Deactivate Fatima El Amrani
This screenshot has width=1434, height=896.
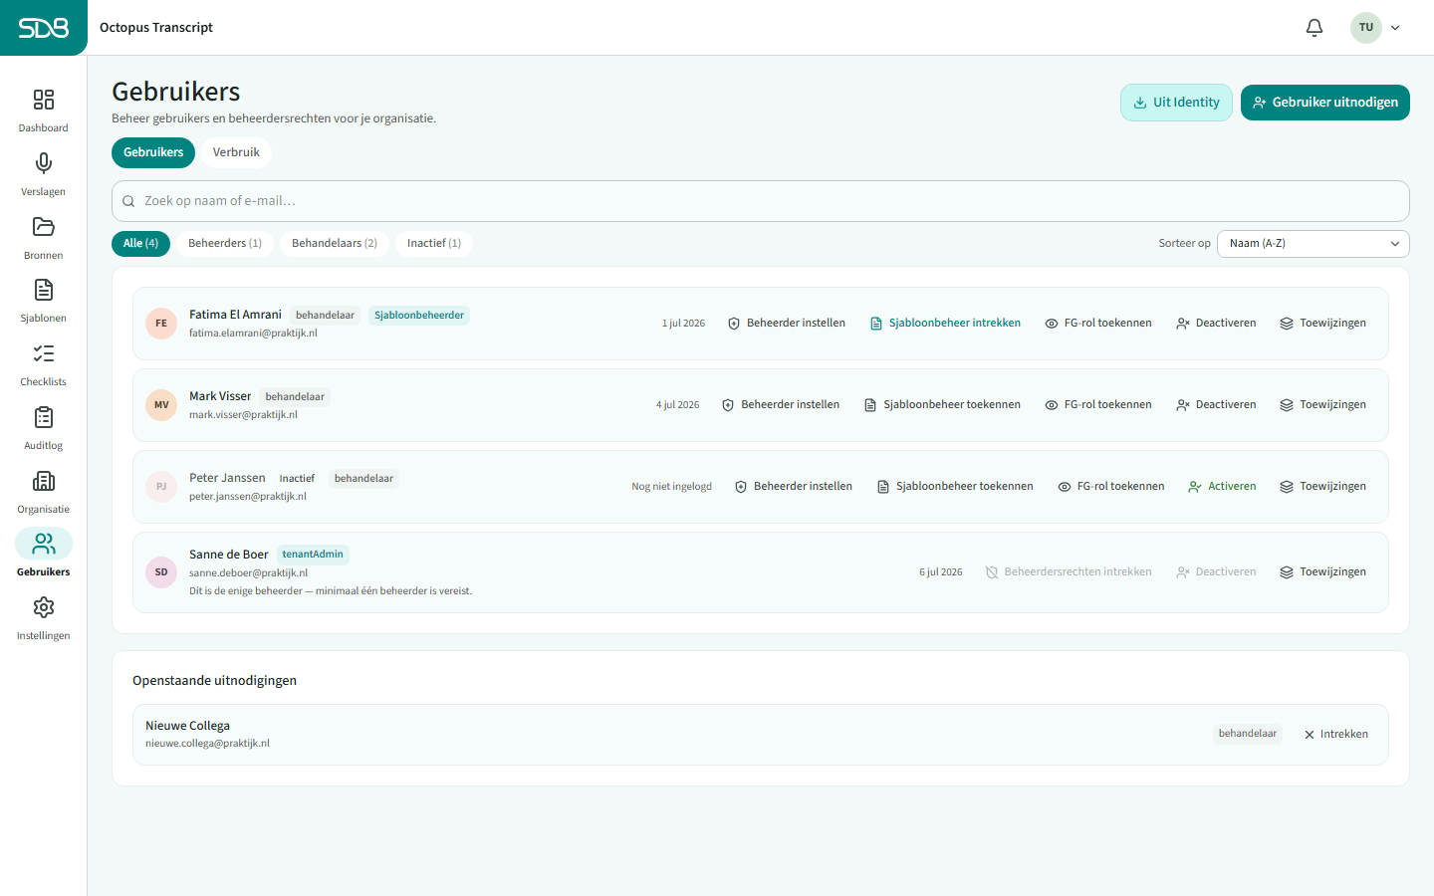pyautogui.click(x=1216, y=324)
